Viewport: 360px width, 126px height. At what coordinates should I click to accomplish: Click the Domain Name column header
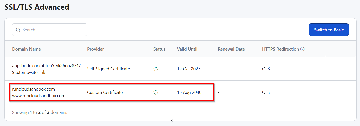pyautogui.click(x=26, y=49)
